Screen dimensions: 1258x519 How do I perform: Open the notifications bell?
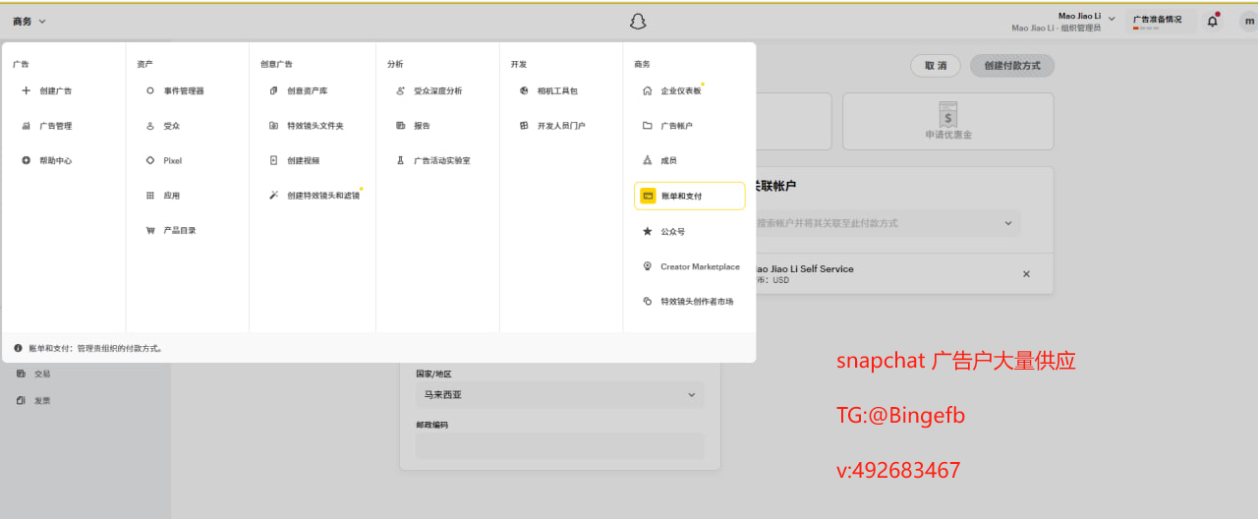point(1213,21)
